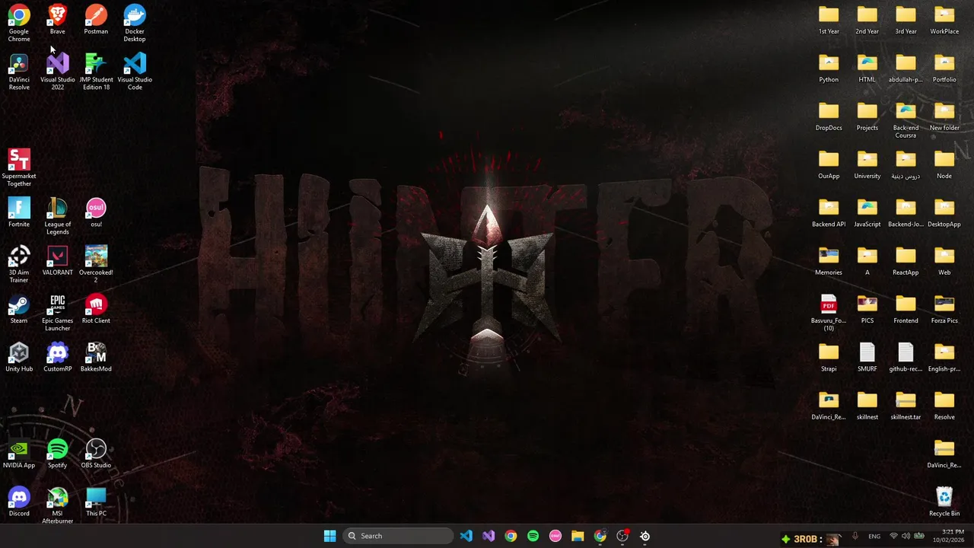
Task: Select the JavaScript folder
Action: pyautogui.click(x=867, y=212)
